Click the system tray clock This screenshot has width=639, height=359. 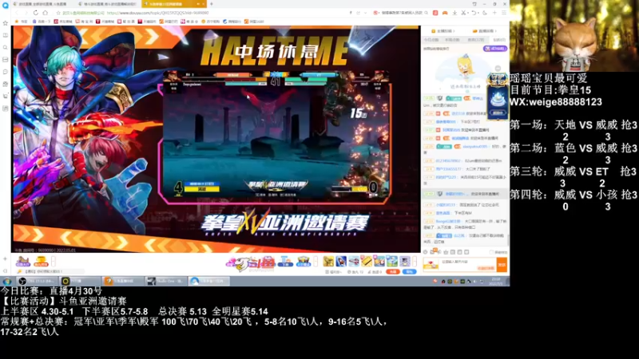click(495, 282)
